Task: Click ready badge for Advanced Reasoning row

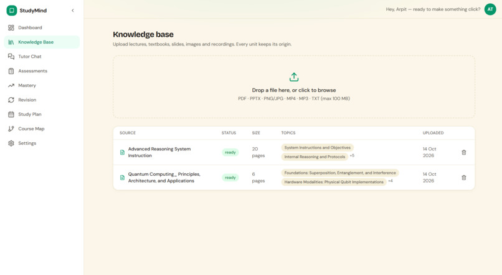Action: pos(230,152)
